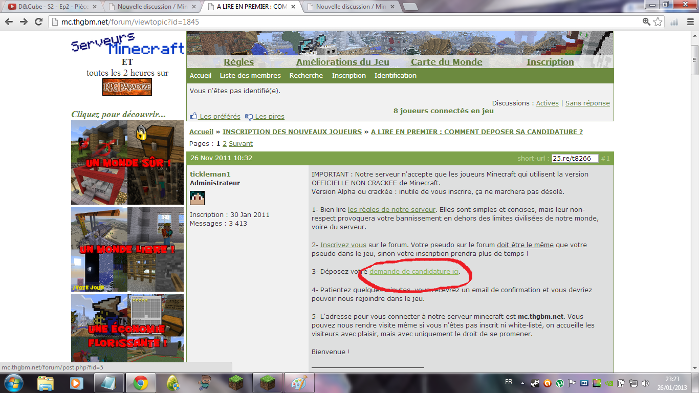This screenshot has width=699, height=393.
Task: Launch Windows Media Player from taskbar
Action: [77, 383]
